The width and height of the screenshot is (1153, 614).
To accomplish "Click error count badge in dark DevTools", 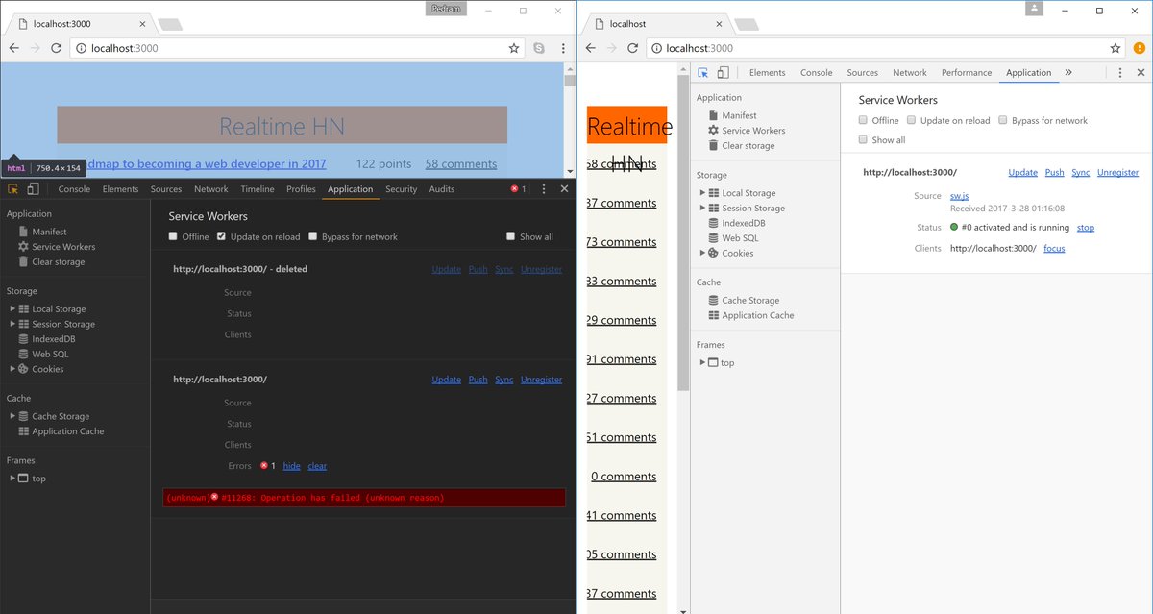I will (x=518, y=189).
